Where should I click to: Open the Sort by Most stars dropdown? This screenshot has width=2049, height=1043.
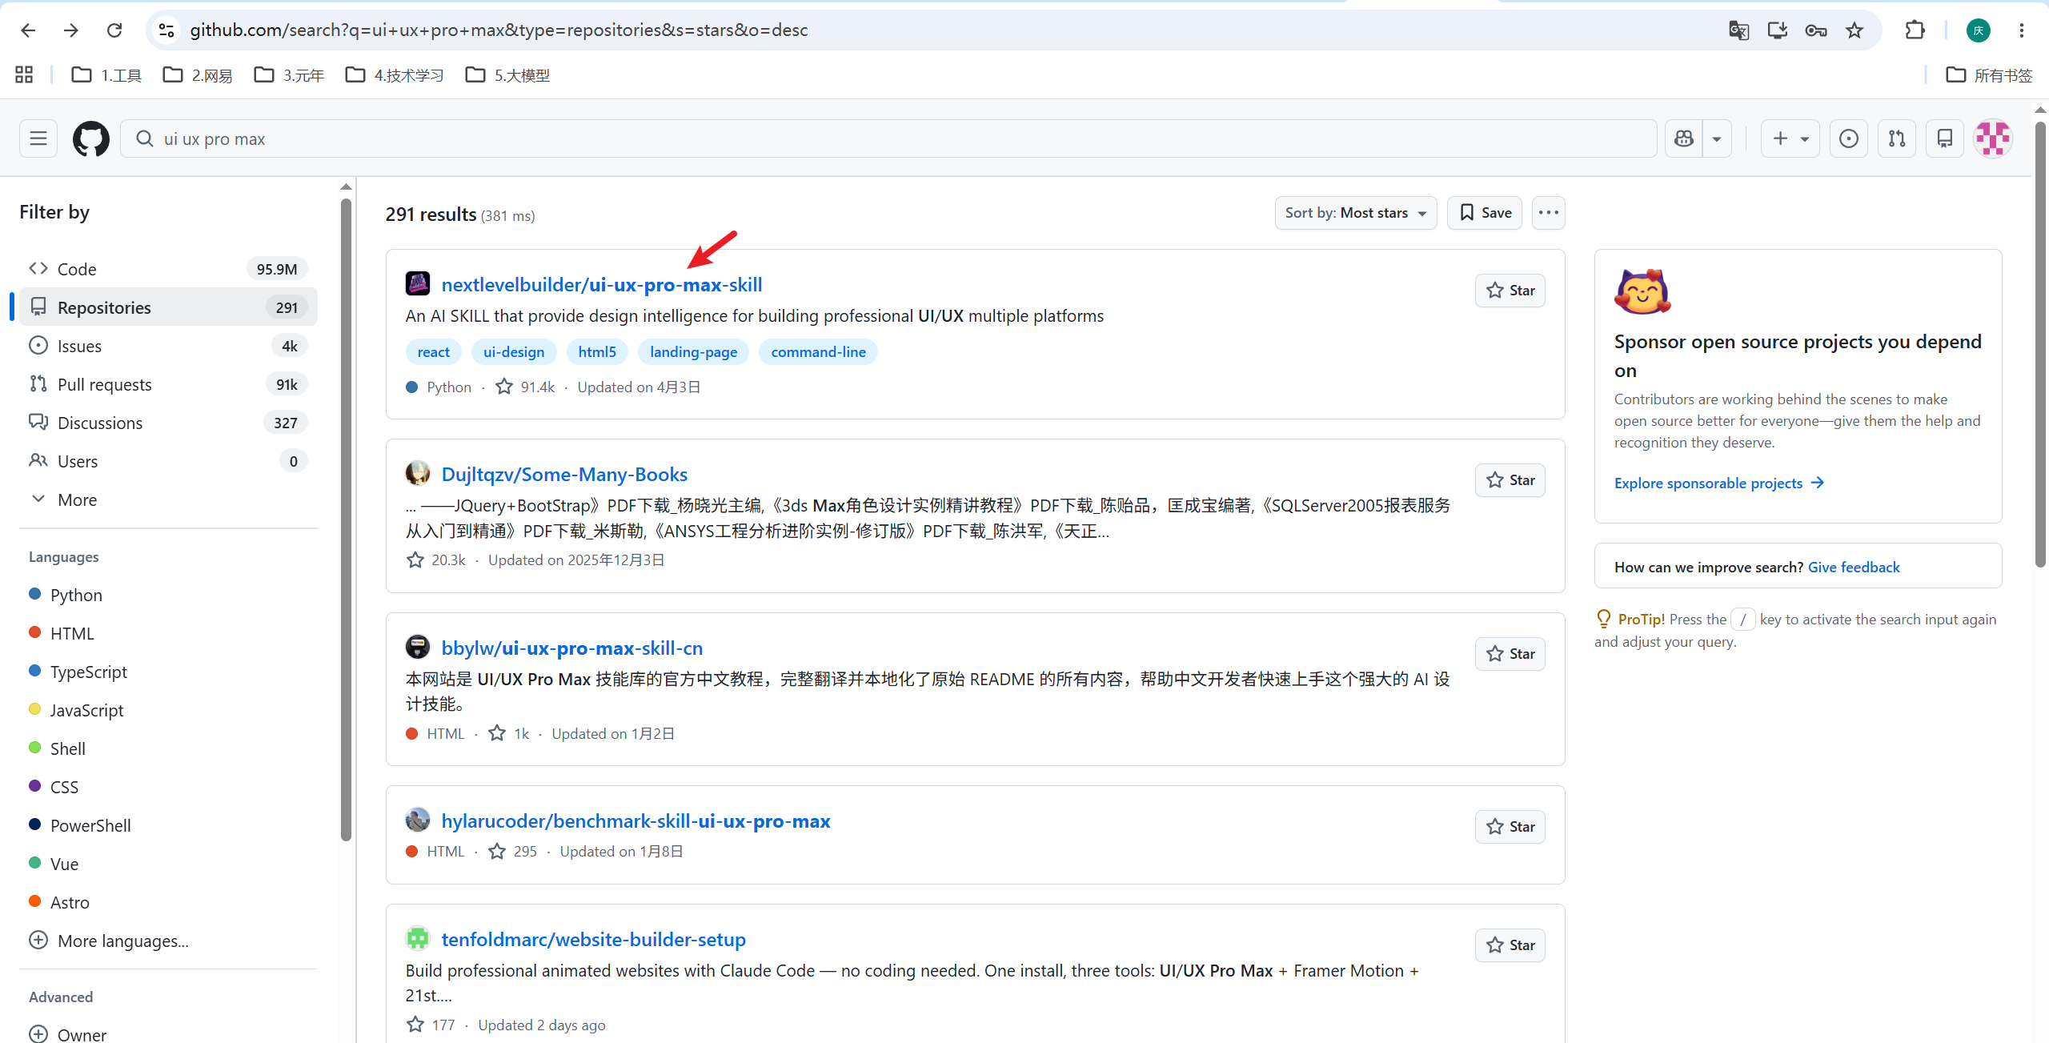pos(1356,213)
